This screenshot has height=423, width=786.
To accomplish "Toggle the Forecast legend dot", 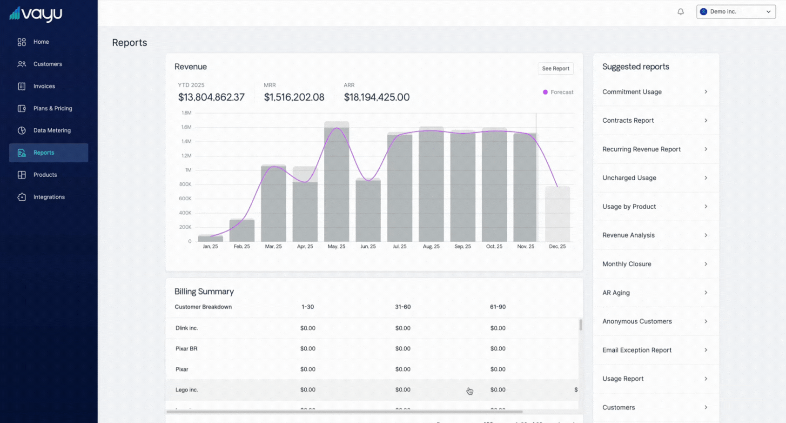I will tap(545, 92).
